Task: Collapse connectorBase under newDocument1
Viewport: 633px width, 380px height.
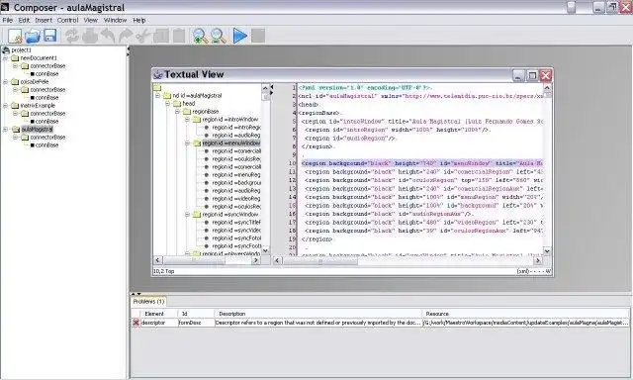Action: tap(16, 66)
